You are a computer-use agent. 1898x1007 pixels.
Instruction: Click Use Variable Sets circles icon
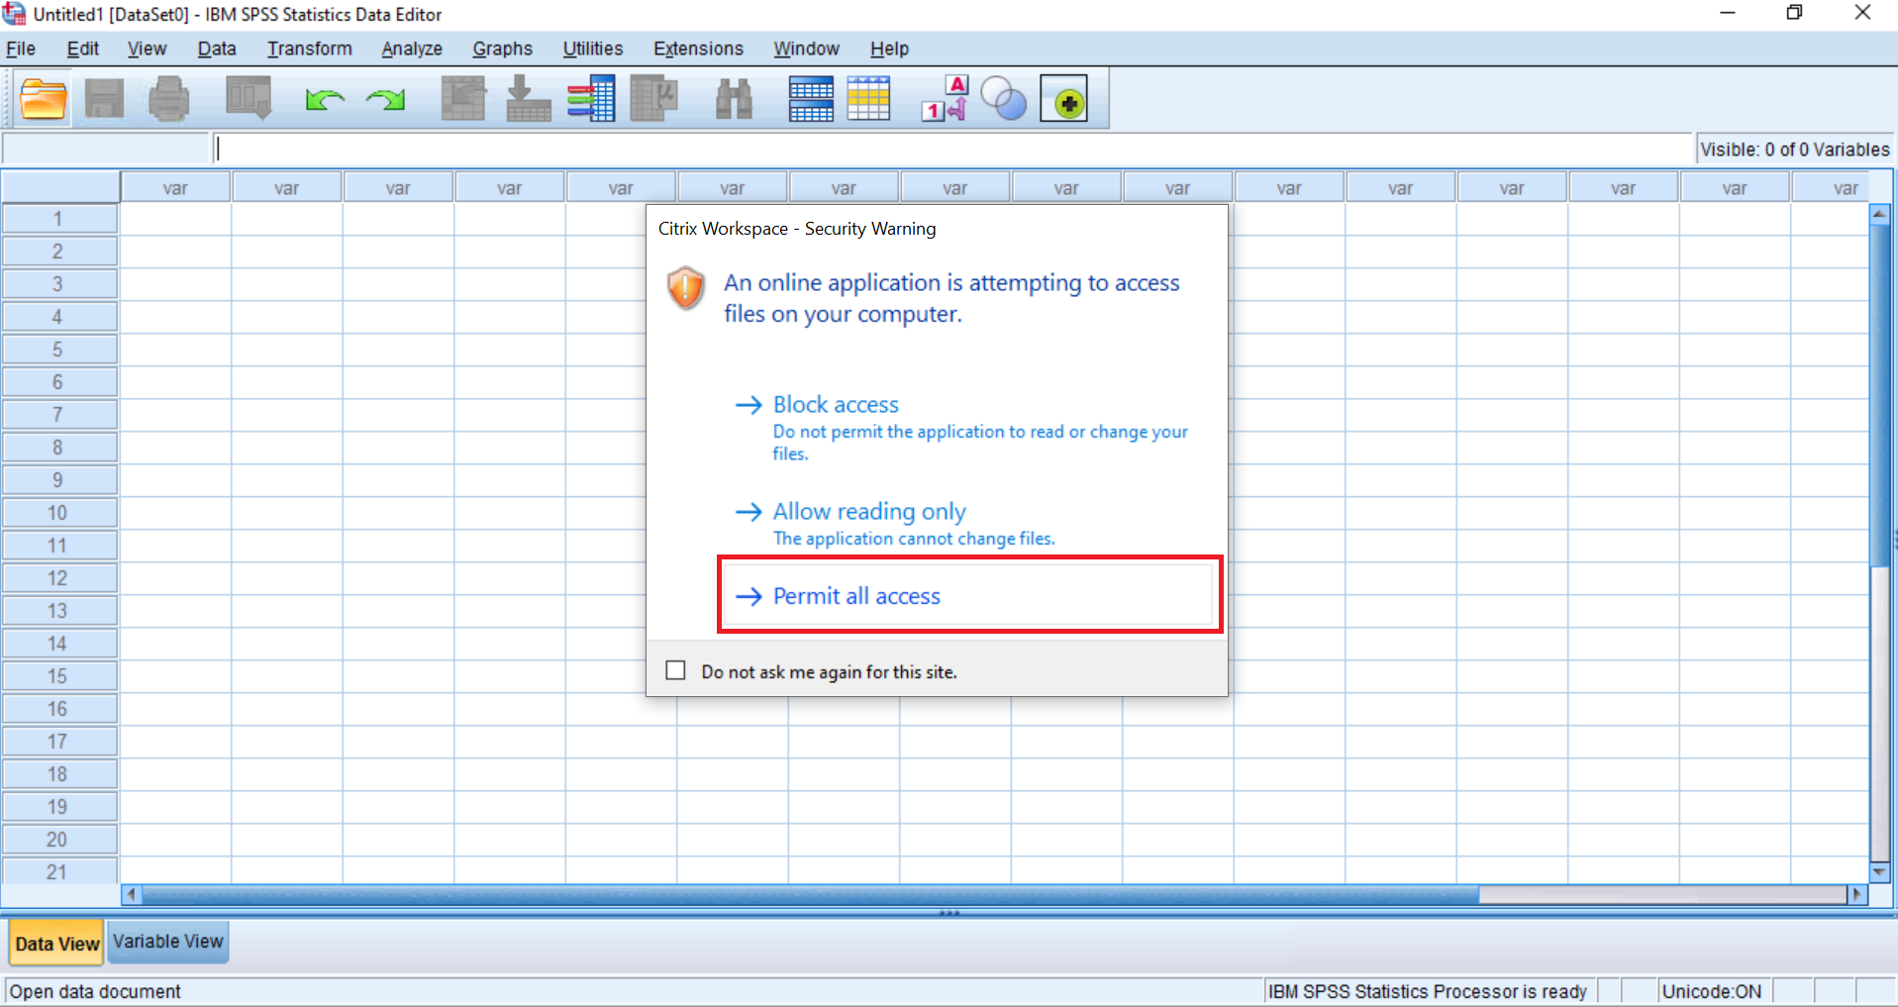point(1003,99)
